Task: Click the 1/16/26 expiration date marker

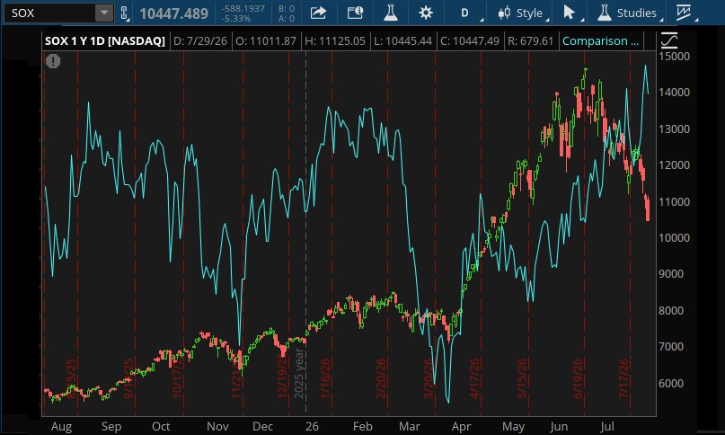Action: tap(325, 378)
